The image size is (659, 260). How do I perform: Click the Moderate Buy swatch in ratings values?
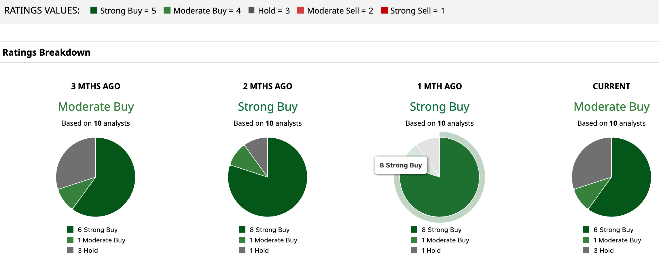point(167,10)
